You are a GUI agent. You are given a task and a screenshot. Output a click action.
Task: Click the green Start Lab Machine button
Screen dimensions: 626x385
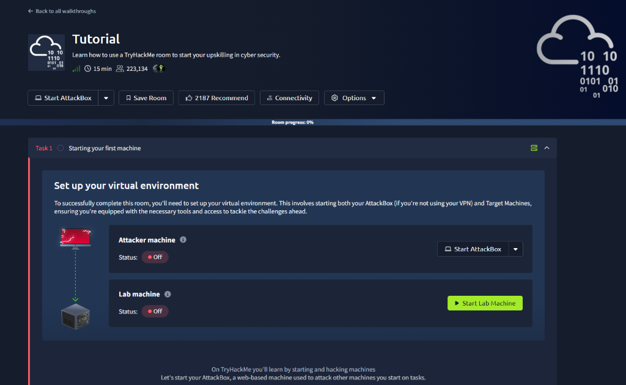click(485, 303)
